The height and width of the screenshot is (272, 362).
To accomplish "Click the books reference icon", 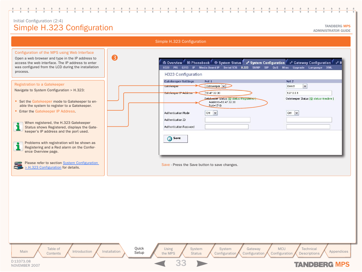I will (x=18, y=165).
